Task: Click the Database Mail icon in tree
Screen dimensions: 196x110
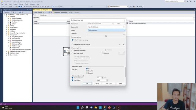Action: coord(10,48)
